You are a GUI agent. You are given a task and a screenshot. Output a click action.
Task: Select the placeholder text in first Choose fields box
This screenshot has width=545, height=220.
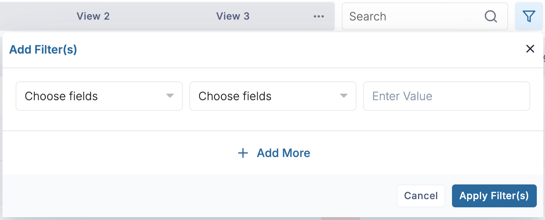click(x=61, y=96)
